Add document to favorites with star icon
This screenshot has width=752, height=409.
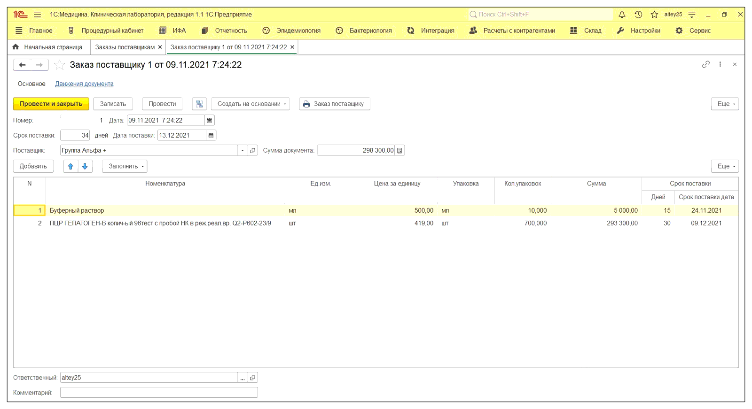pos(59,65)
